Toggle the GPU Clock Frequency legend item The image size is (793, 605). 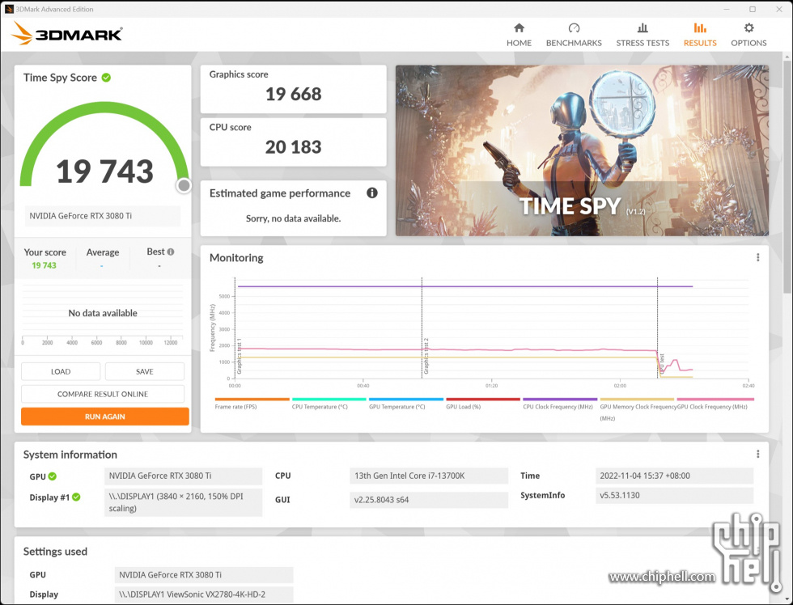(715, 404)
